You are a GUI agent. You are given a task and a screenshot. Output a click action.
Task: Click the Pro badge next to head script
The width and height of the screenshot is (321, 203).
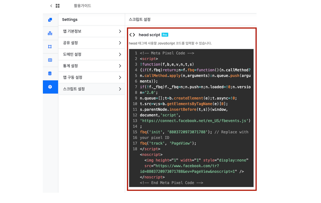tap(165, 35)
